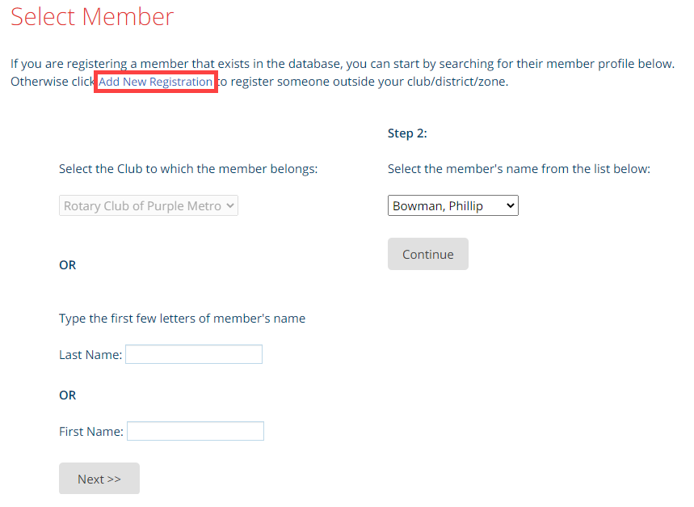Click the Step 2 label
This screenshot has width=694, height=507.
407,133
